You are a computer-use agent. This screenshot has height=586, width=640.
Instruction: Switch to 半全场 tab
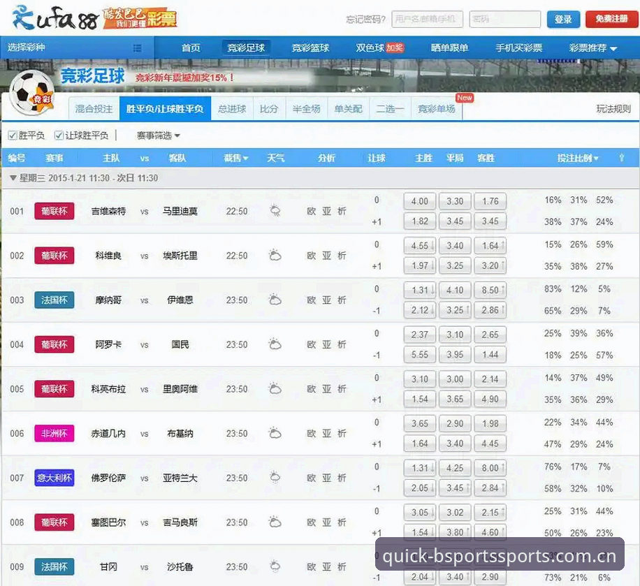tap(307, 108)
